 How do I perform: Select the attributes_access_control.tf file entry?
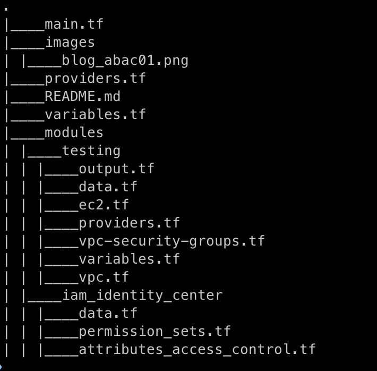[x=197, y=349]
